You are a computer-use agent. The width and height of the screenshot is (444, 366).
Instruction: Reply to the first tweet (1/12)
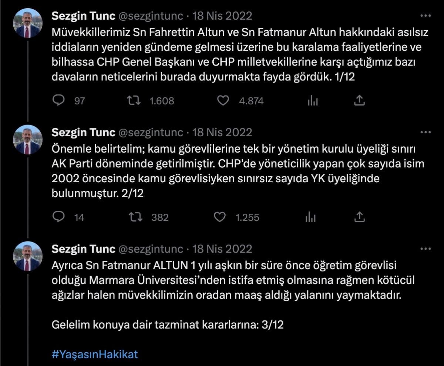58,100
